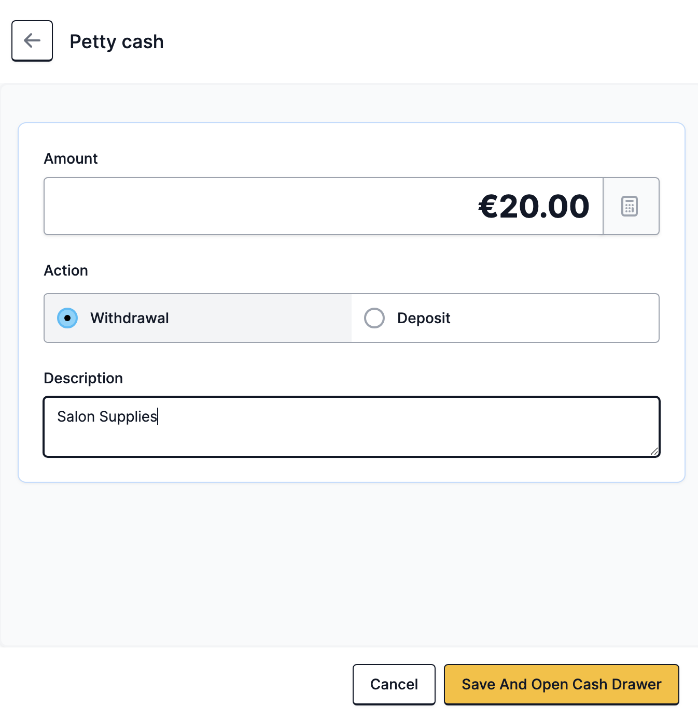The width and height of the screenshot is (698, 721).
Task: Click the €20.00 amount value
Action: (534, 206)
